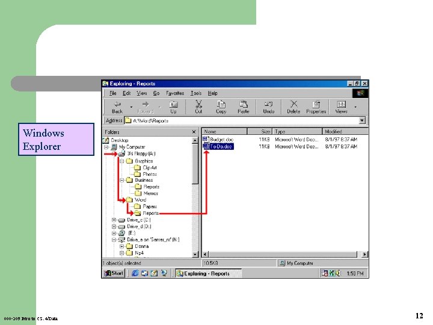Click the Paste toolbar icon

[244, 107]
